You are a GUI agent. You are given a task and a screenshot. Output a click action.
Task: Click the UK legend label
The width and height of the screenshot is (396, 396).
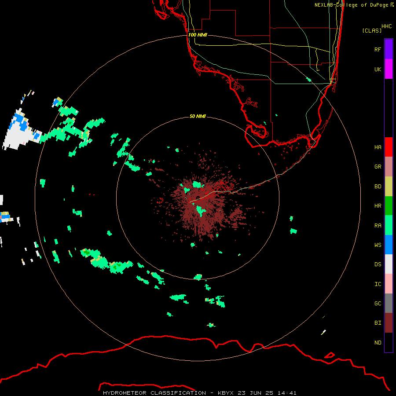pyautogui.click(x=378, y=69)
